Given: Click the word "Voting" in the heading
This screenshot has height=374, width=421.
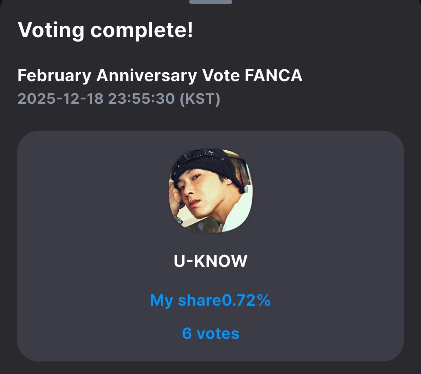Looking at the screenshot, I should click(51, 30).
